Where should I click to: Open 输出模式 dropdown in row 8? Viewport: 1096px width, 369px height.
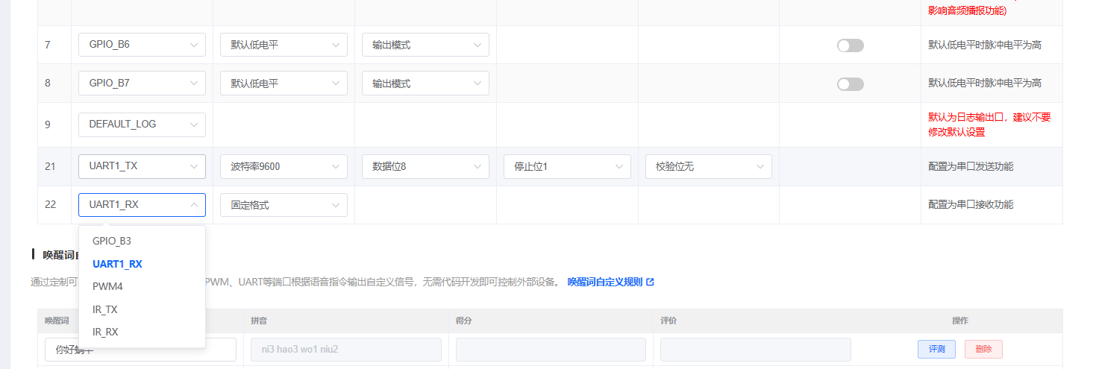[x=425, y=83]
